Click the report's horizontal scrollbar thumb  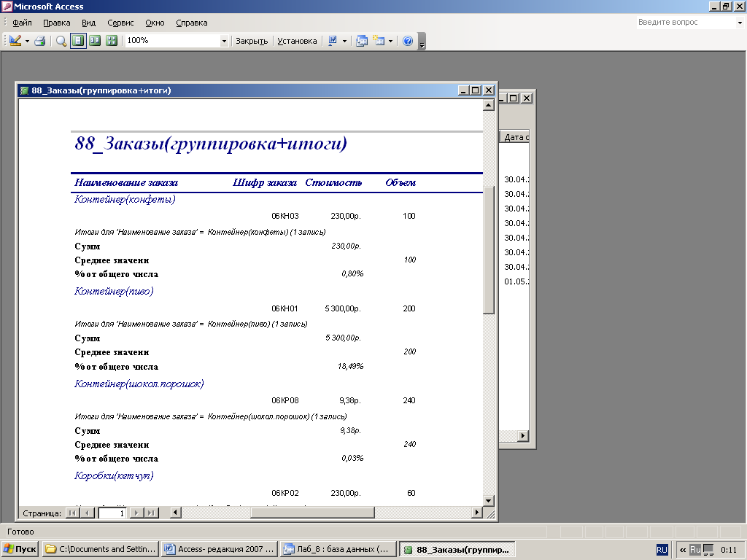click(312, 513)
